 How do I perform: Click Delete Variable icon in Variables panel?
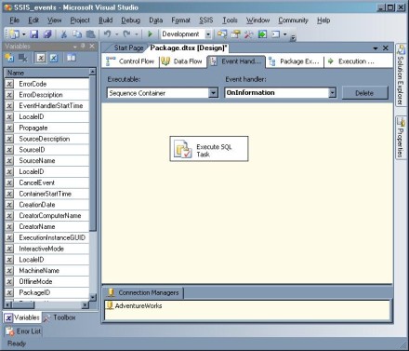(x=22, y=58)
